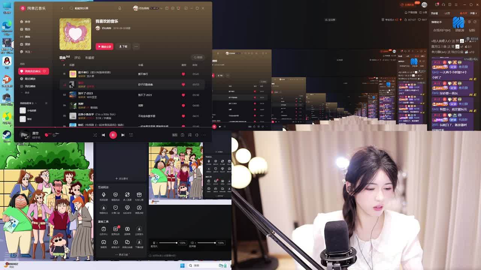
Task: Toggle the heart for 这条小鱼在乎
Action: (183, 116)
